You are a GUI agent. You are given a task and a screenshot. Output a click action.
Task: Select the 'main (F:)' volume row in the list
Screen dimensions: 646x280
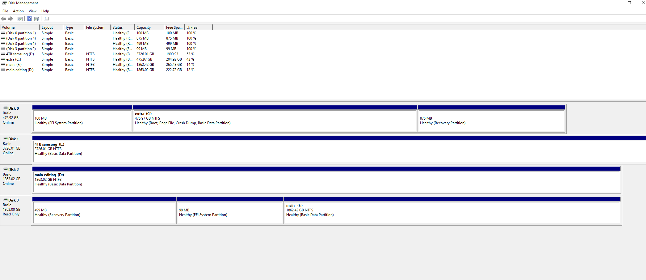coord(106,65)
